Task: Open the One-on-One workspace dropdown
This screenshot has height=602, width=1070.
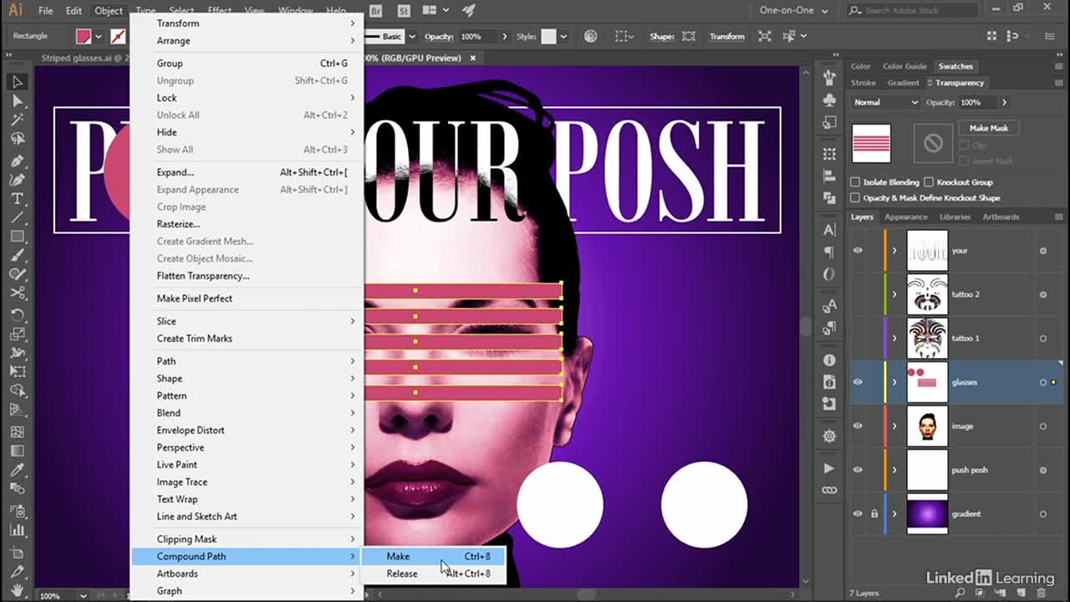Action: [x=794, y=11]
